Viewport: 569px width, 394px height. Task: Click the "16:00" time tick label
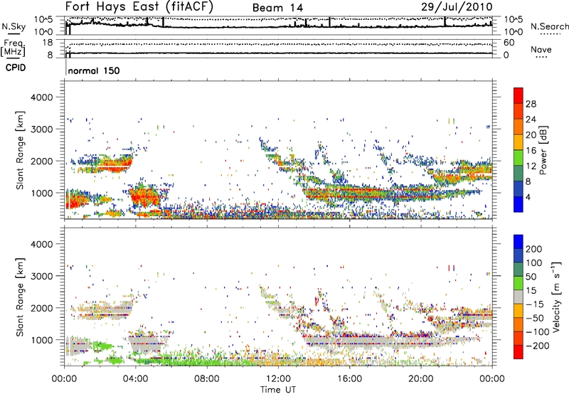349,379
